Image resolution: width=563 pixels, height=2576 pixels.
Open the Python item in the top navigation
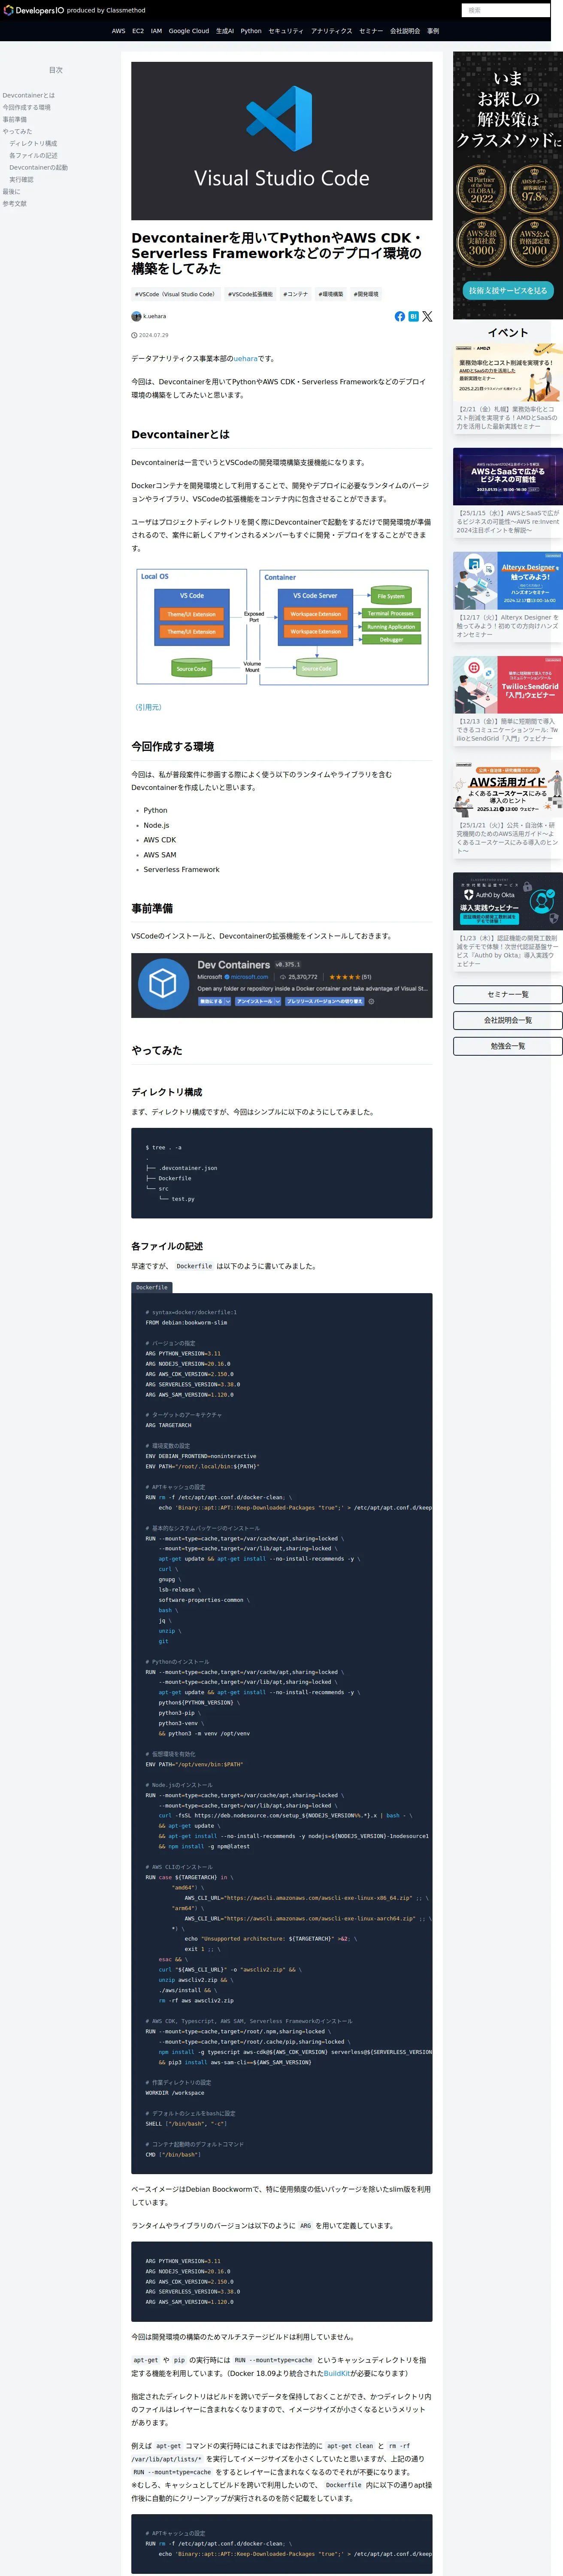click(251, 31)
